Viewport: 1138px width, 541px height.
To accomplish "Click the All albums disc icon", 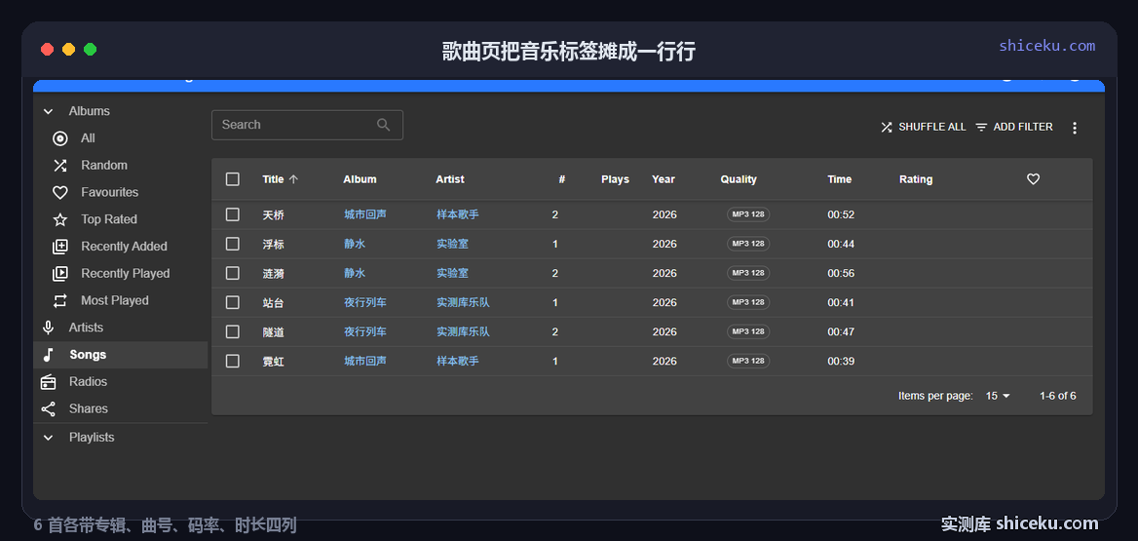I will coord(60,138).
